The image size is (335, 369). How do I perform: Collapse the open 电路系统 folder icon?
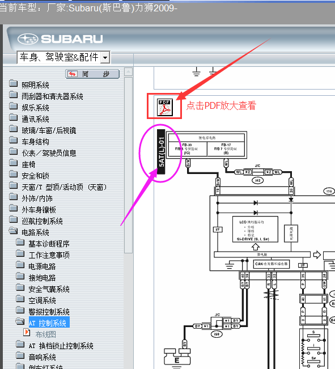[13, 231]
